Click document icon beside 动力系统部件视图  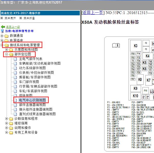15,68
